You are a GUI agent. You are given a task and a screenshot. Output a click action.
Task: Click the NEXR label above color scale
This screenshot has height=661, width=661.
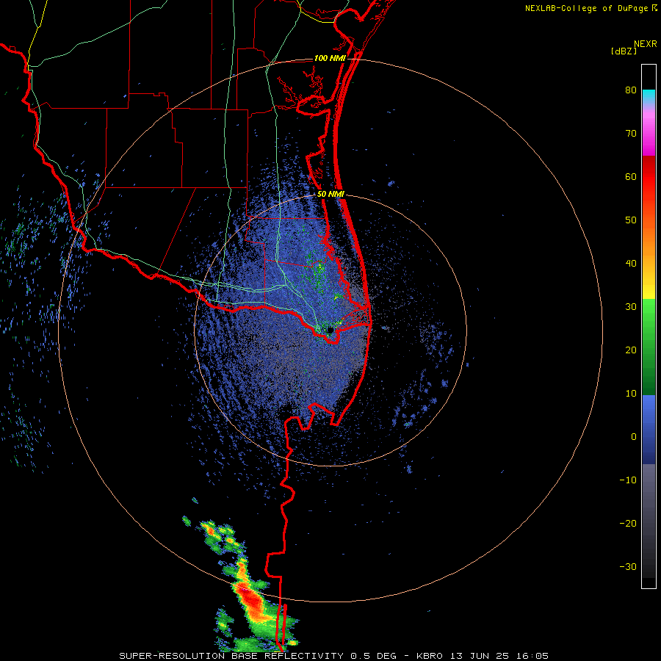pyautogui.click(x=646, y=44)
